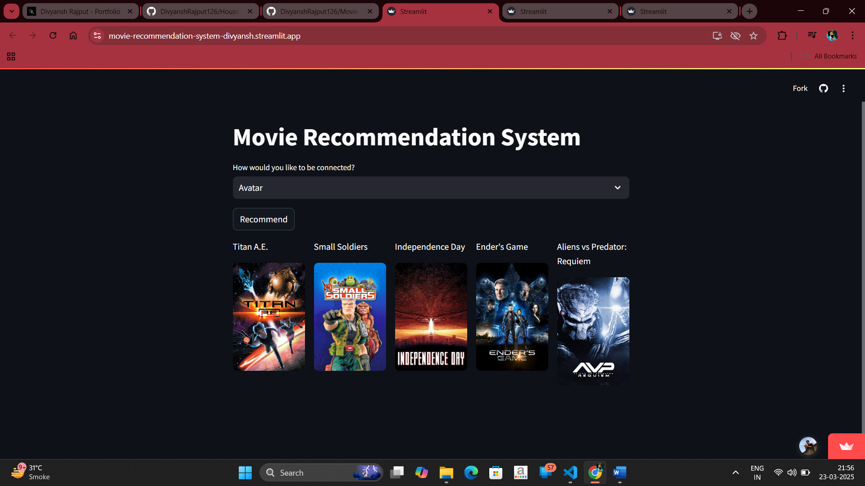Reload the page with the refresh icon

coord(53,36)
